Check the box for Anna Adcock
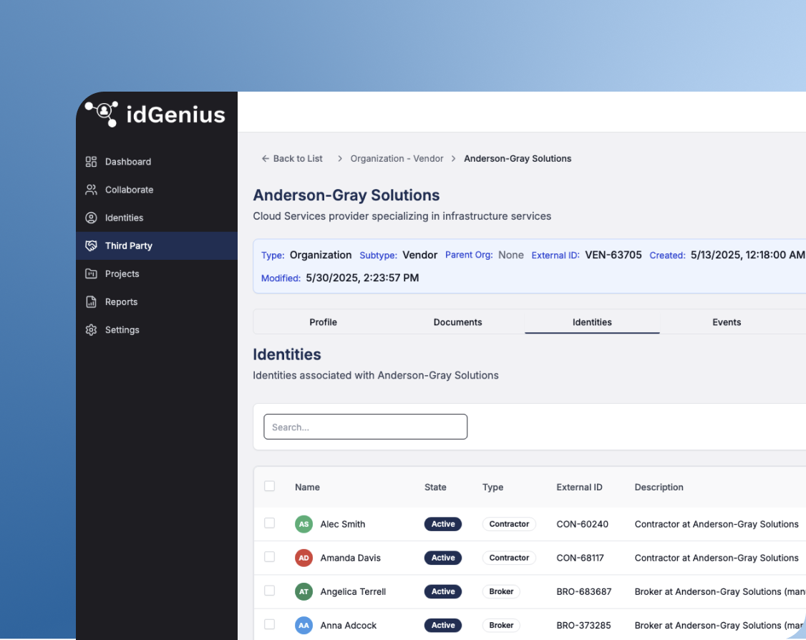 pos(269,624)
